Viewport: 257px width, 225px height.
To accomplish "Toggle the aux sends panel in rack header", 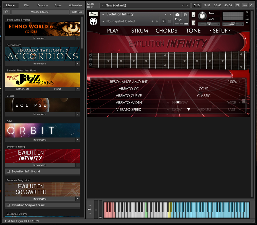I will point(245,5).
